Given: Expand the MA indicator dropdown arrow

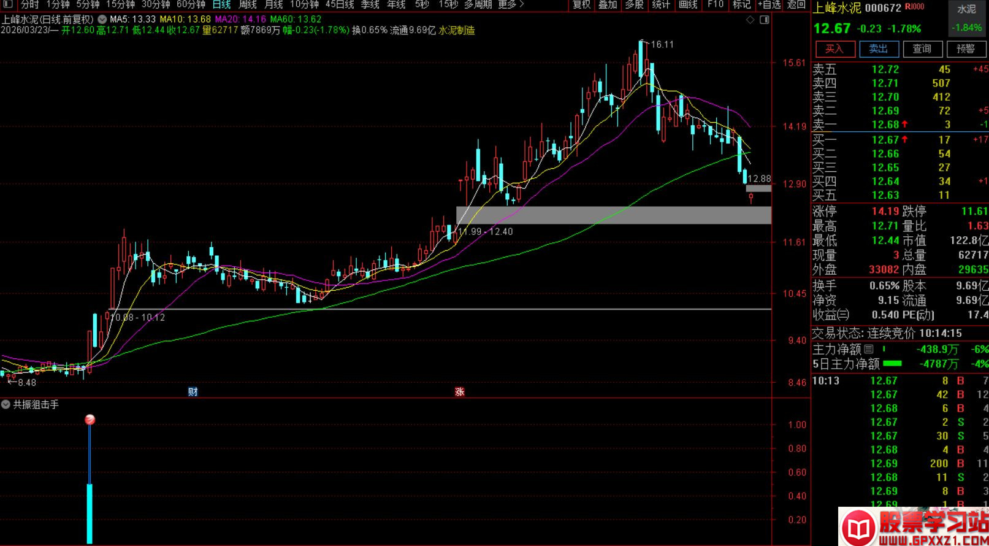Looking at the screenshot, I should click(102, 20).
